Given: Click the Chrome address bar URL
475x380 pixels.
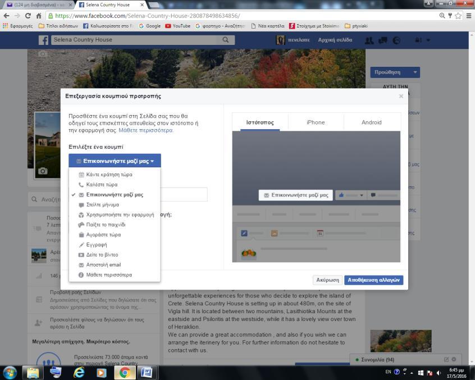Looking at the screenshot, I should click(x=148, y=16).
